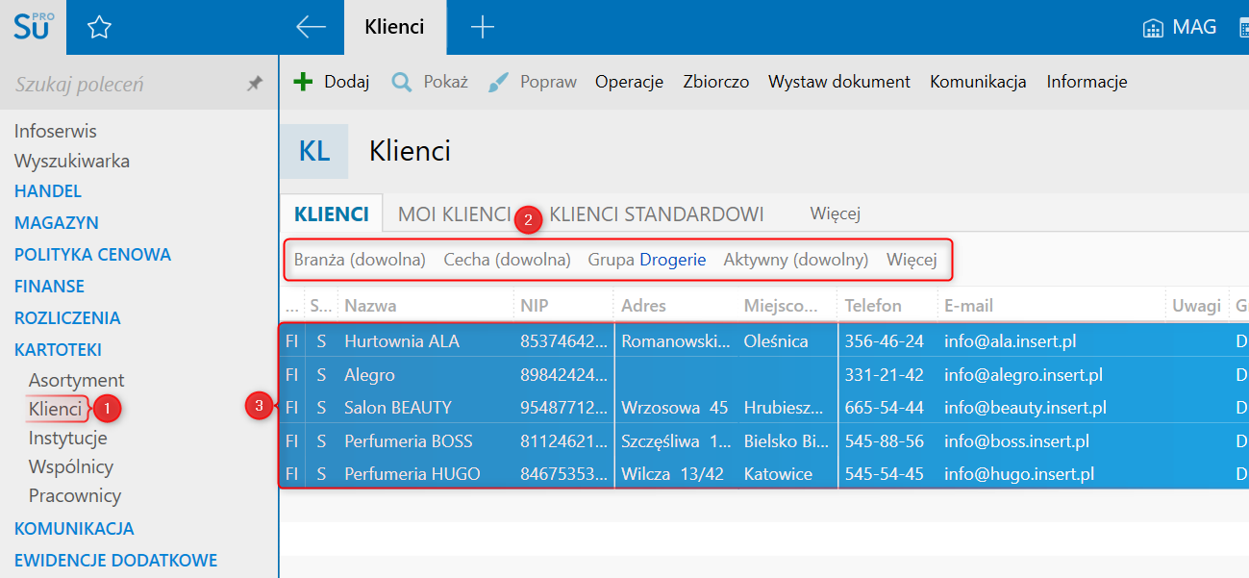This screenshot has height=578, width=1249.
Task: Click the brush Popraw icon
Action: 498,82
